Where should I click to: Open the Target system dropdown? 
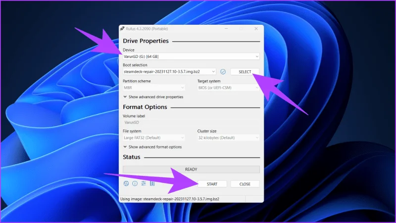228,88
